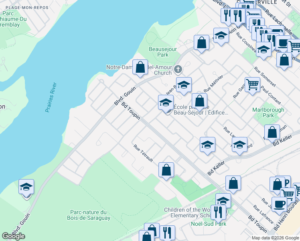Click the shopping bag marker beside Beausejour Park
This screenshot has height=241, width=300.
[x=201, y=43]
